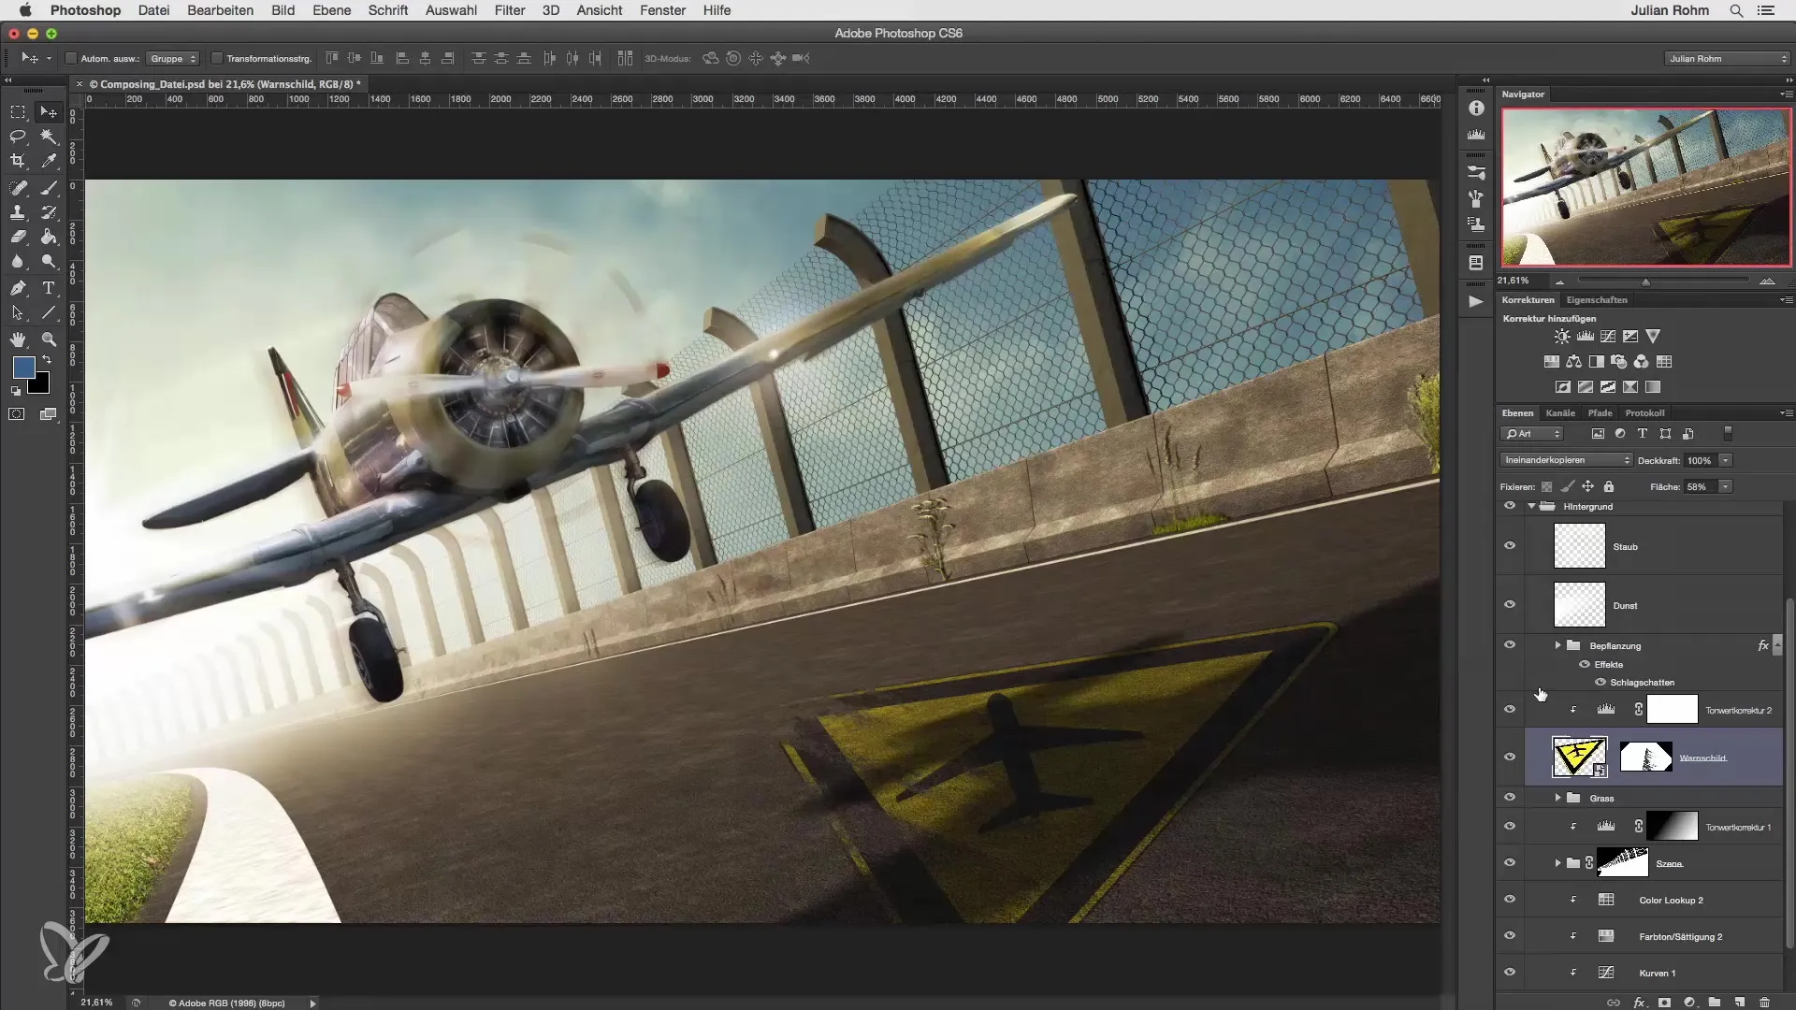
Task: Hide the Staub layer
Action: click(1510, 546)
